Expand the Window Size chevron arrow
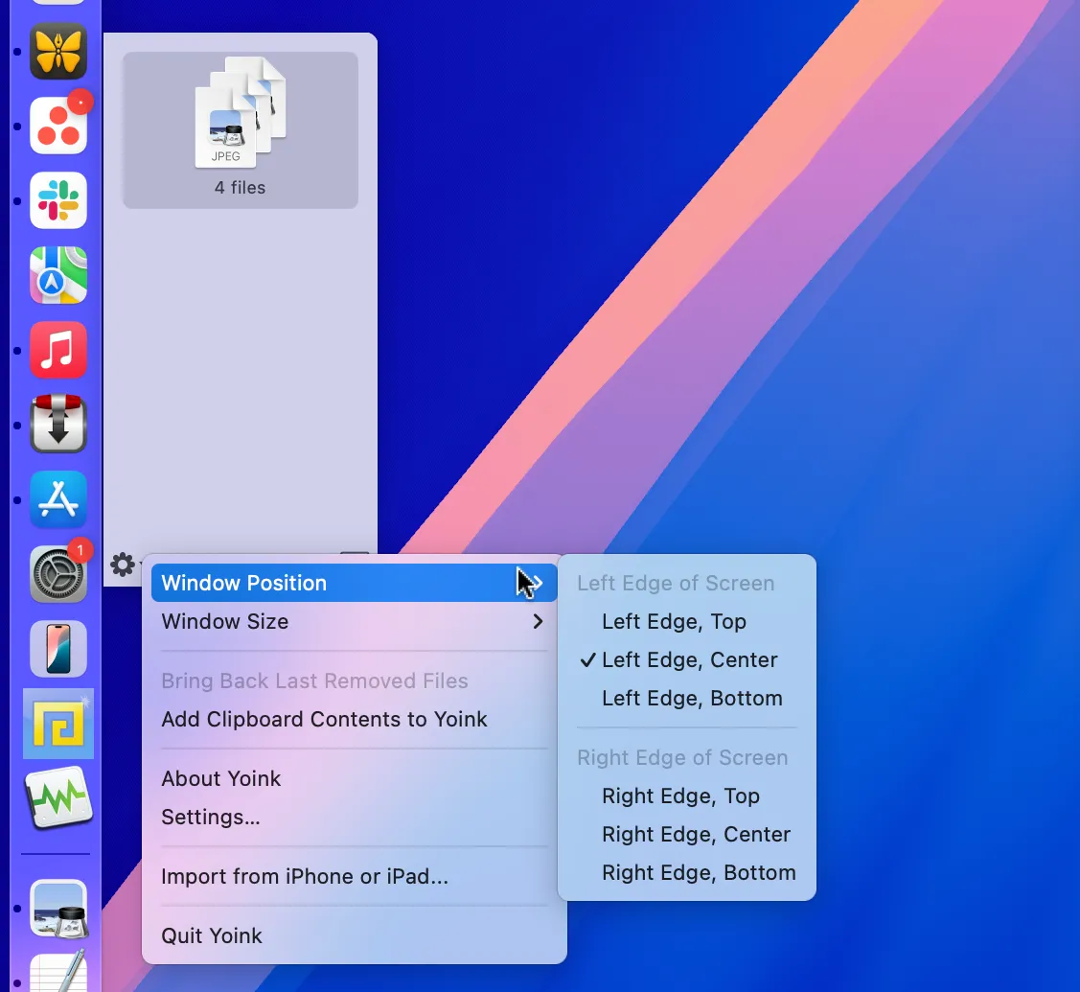Screen dimensions: 1080x992 tap(538, 621)
